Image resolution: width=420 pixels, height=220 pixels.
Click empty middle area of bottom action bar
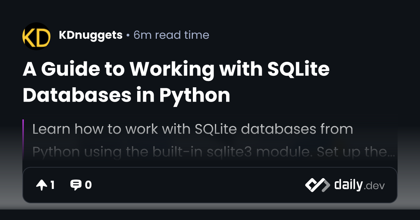click(x=196, y=185)
